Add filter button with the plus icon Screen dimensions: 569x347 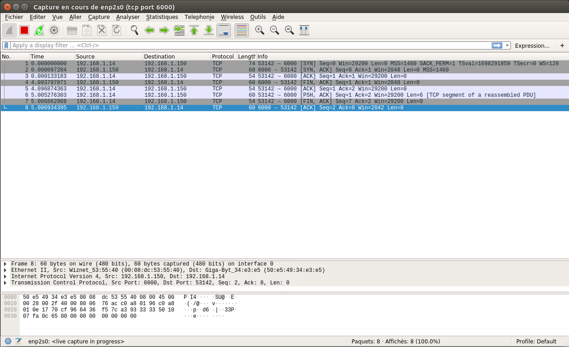pos(562,45)
